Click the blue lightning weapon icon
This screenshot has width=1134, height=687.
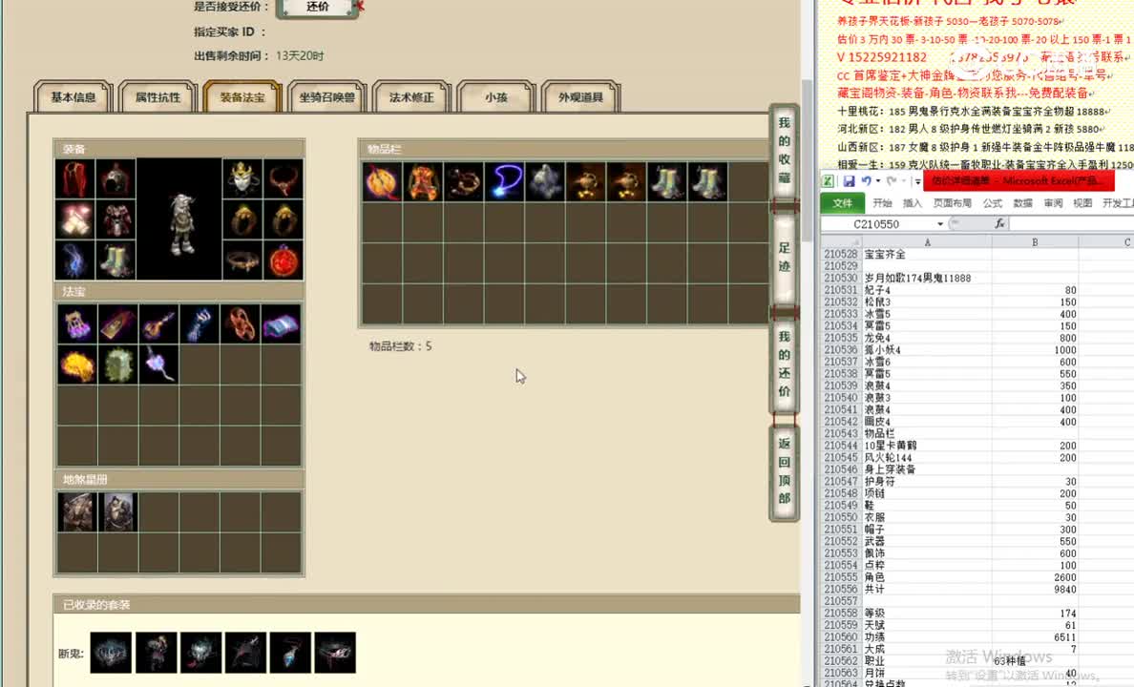75,260
